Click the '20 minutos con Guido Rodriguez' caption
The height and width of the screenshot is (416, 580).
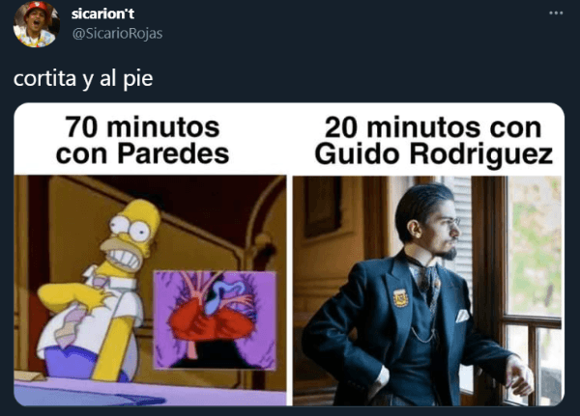tap(433, 140)
